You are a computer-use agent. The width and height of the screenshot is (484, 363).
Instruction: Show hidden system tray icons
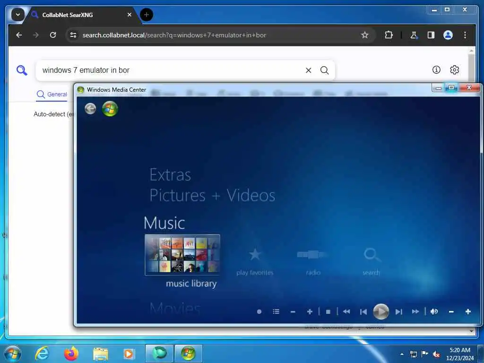point(402,354)
